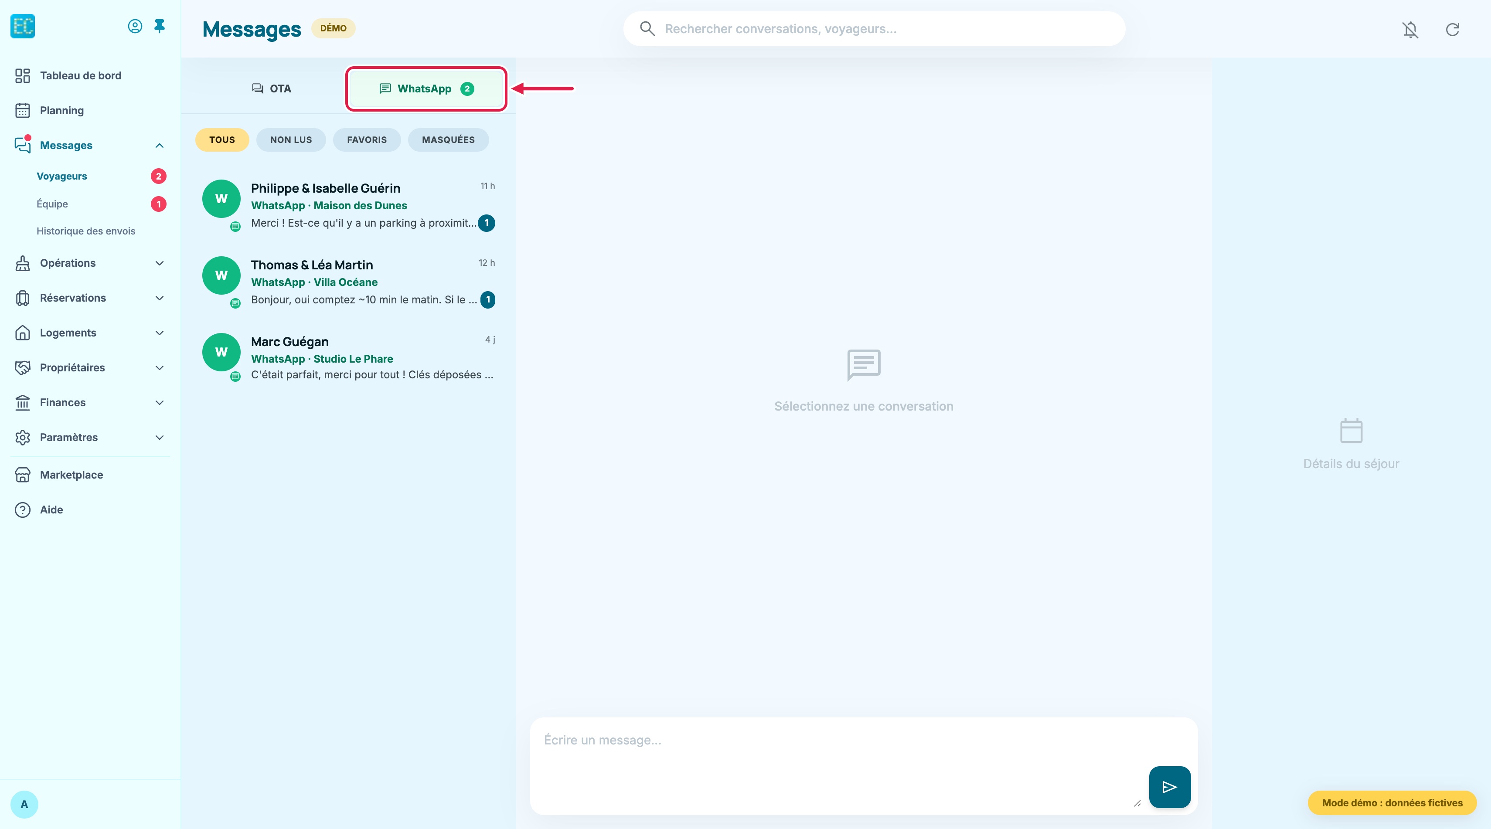Click the Propriétaires handshake icon
Viewport: 1491px width, 829px height.
coord(23,368)
